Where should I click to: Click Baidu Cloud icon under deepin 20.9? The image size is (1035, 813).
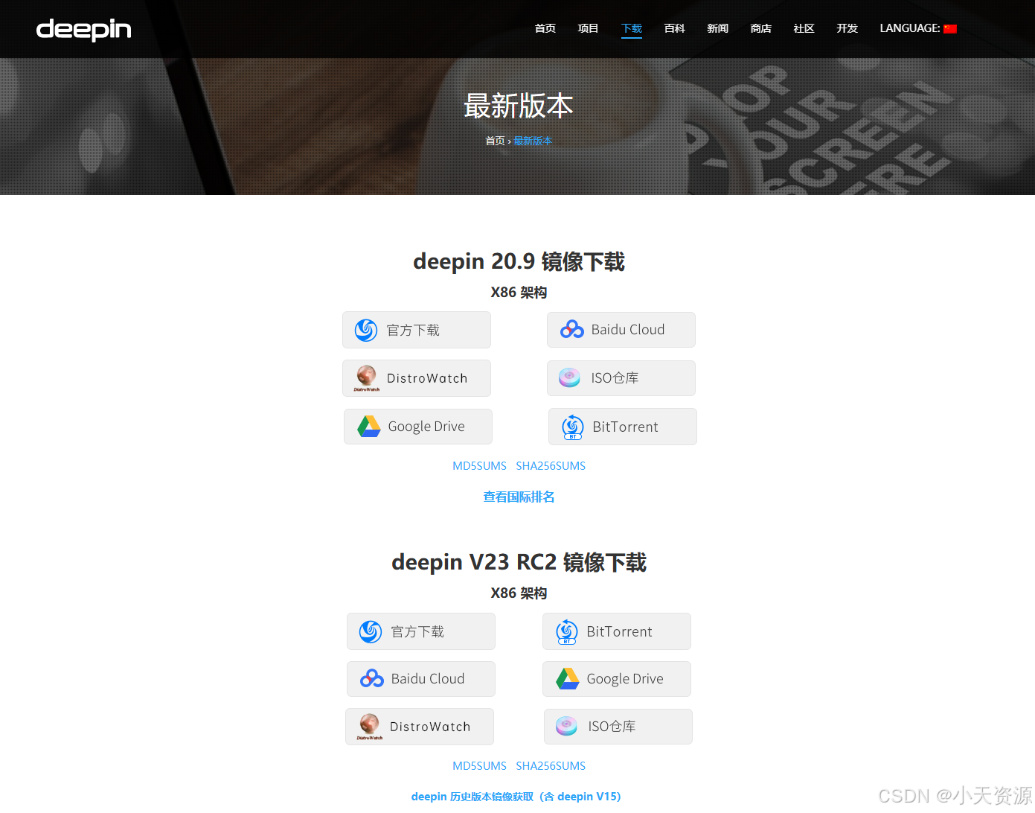tap(571, 329)
